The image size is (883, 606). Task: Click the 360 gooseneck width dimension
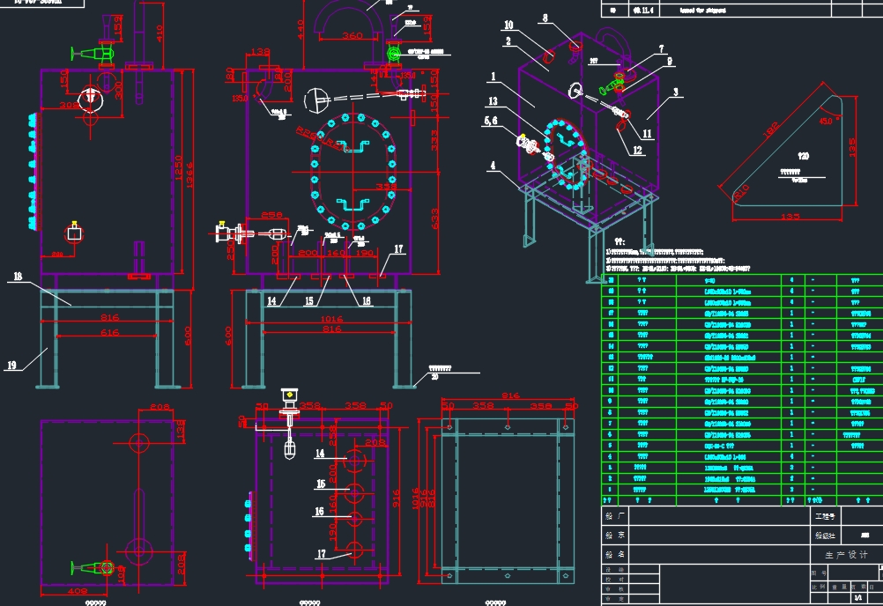(x=352, y=35)
